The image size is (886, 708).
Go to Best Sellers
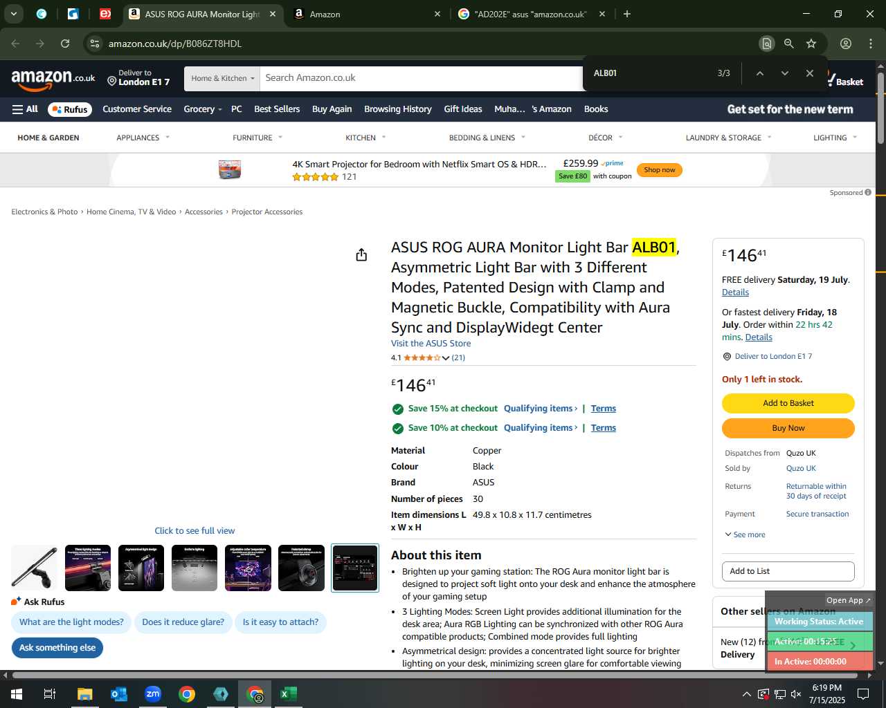(x=277, y=109)
